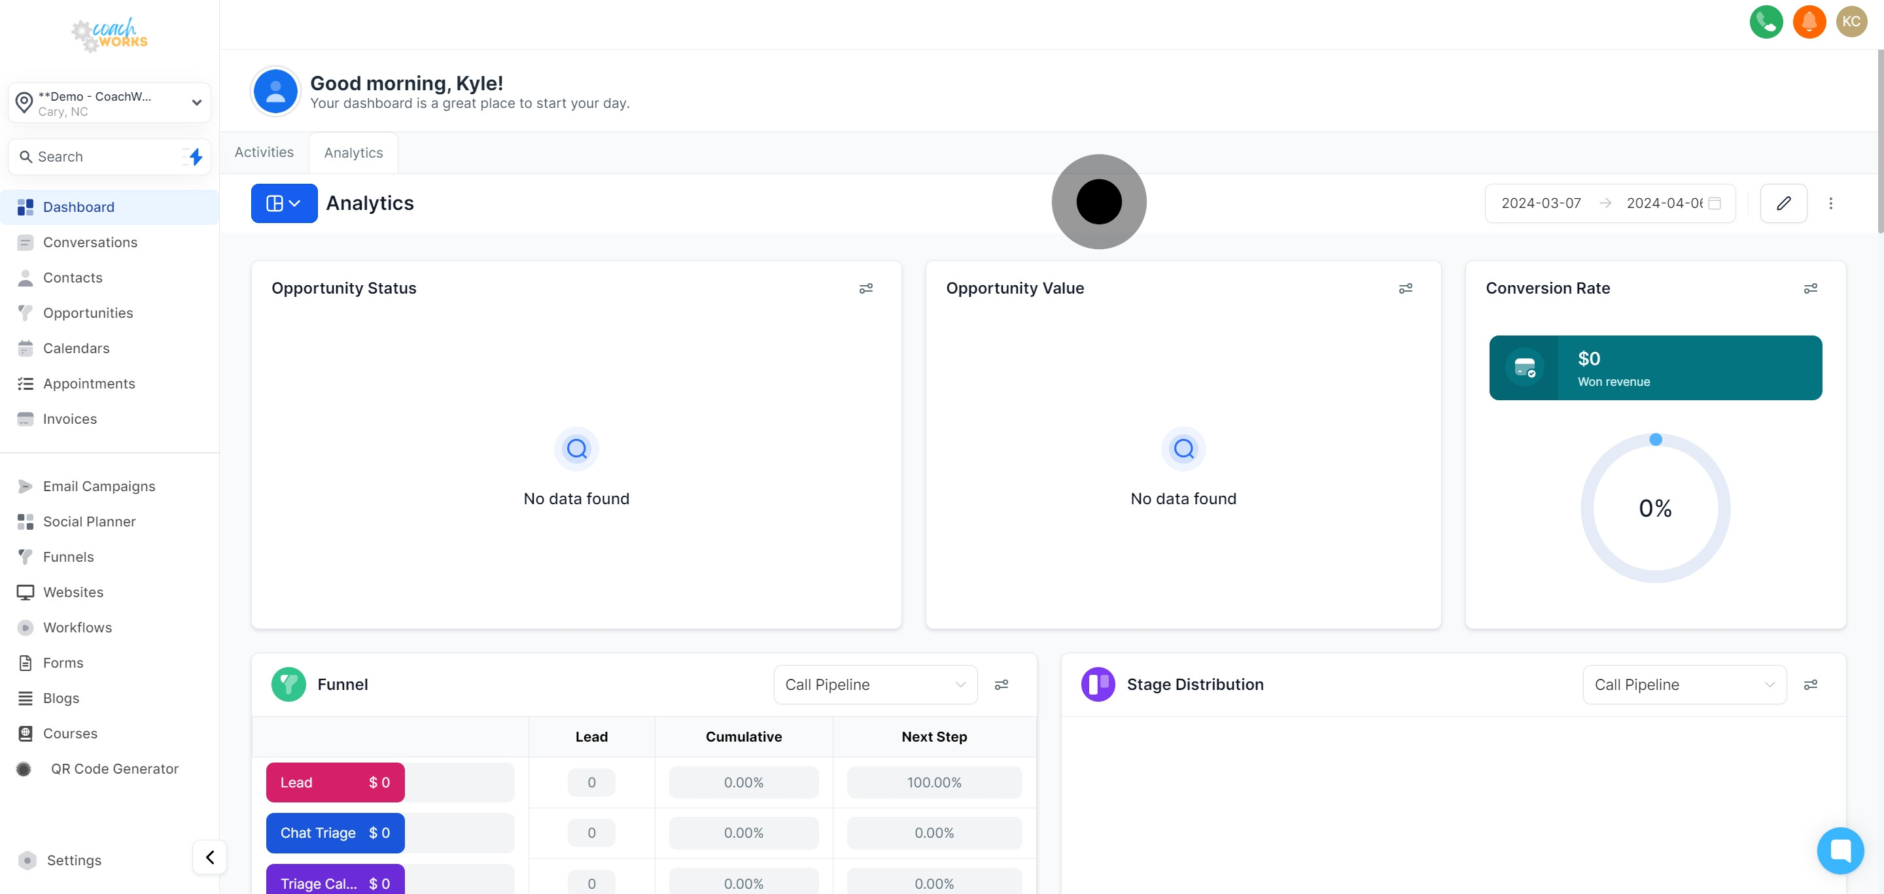The width and height of the screenshot is (1884, 894).
Task: Click the start date 2024-03-07 field
Action: 1541,203
